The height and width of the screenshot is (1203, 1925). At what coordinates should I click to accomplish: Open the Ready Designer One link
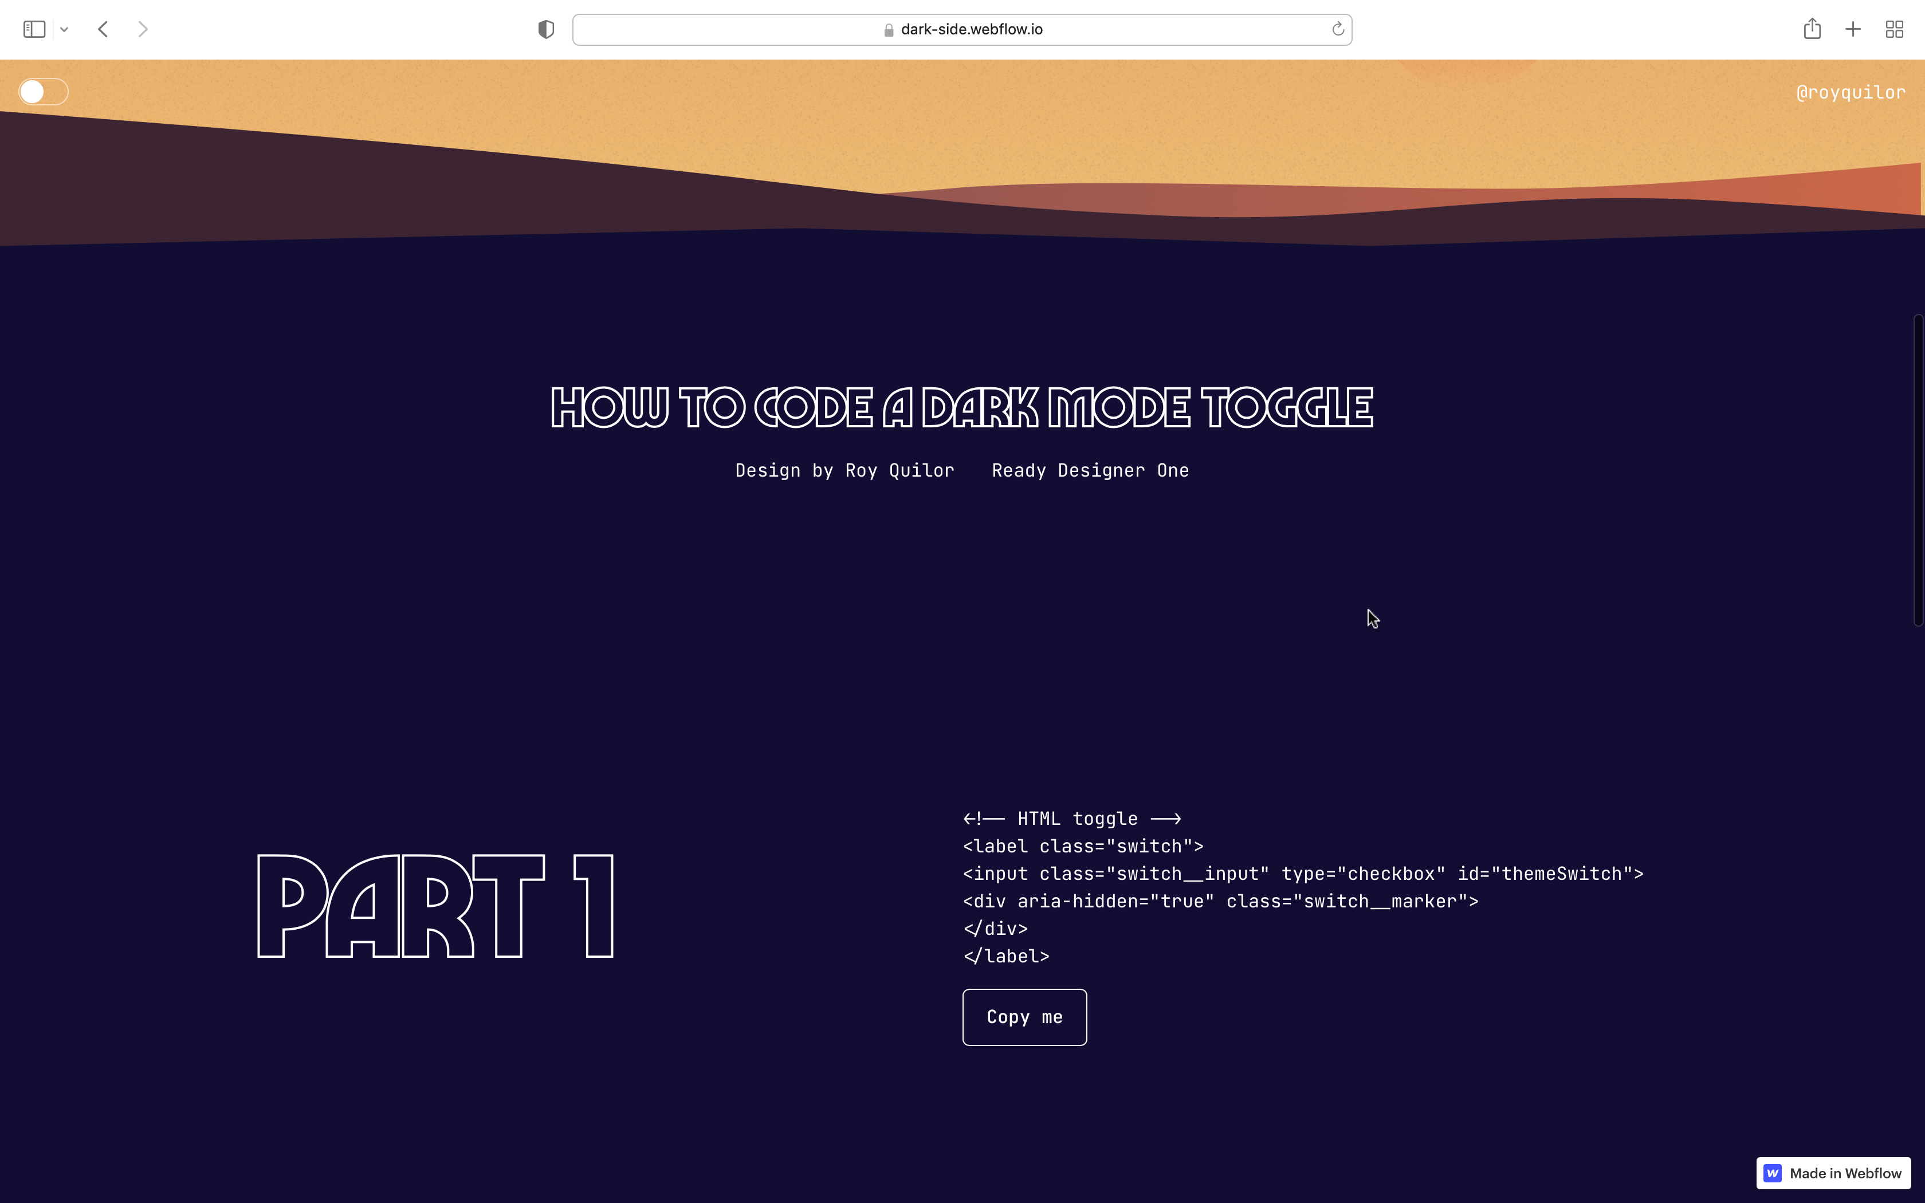1091,470
